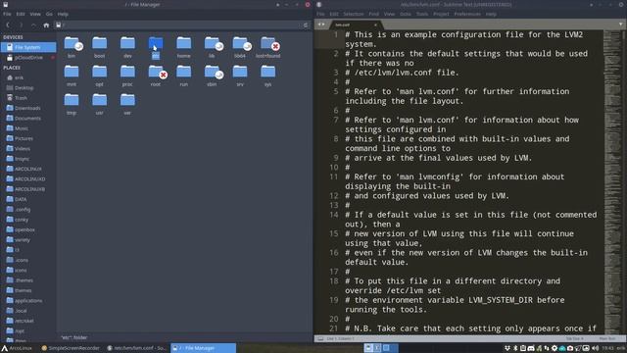Click the Home toolbar icon in File Manager
The height and width of the screenshot is (353, 627).
point(46,25)
